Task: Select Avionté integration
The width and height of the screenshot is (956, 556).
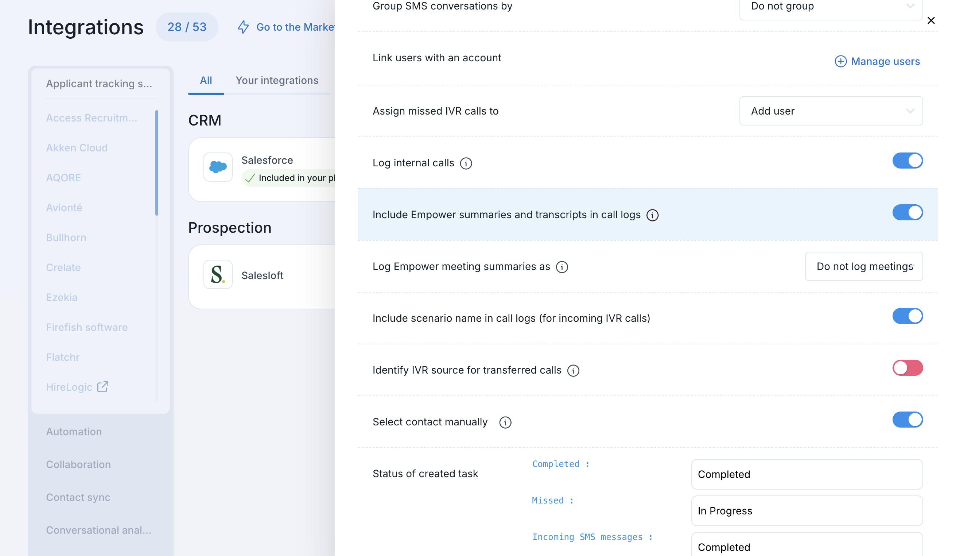Action: click(64, 208)
